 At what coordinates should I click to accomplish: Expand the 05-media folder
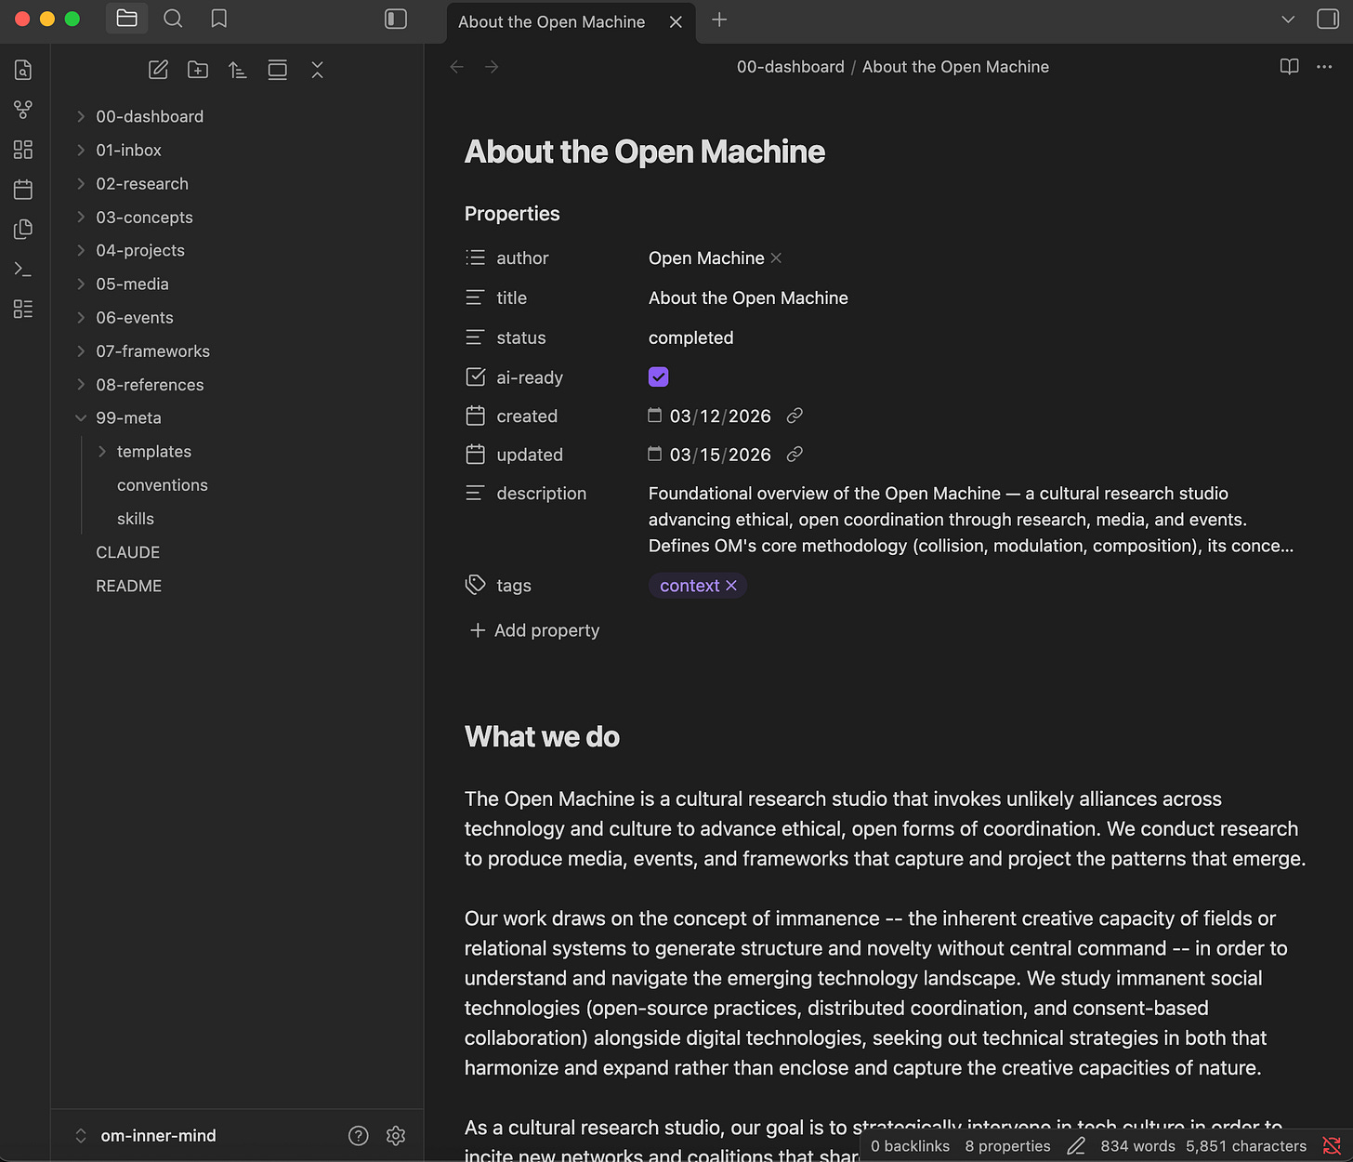click(x=81, y=284)
